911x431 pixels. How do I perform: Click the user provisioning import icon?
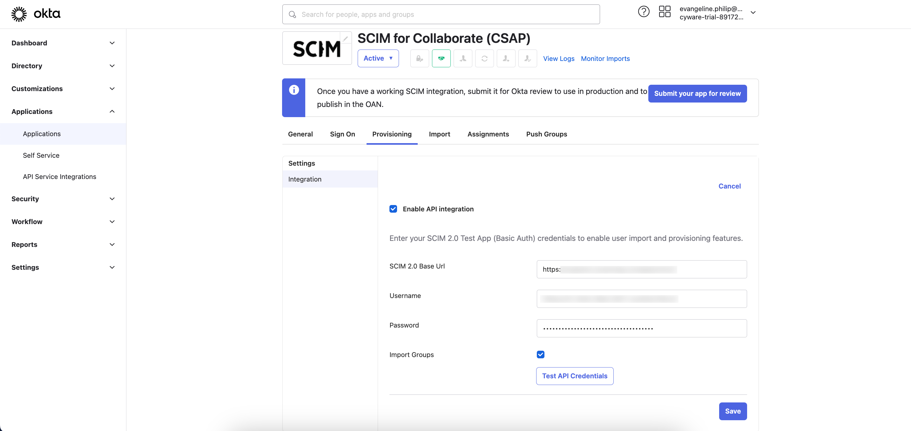(x=462, y=58)
